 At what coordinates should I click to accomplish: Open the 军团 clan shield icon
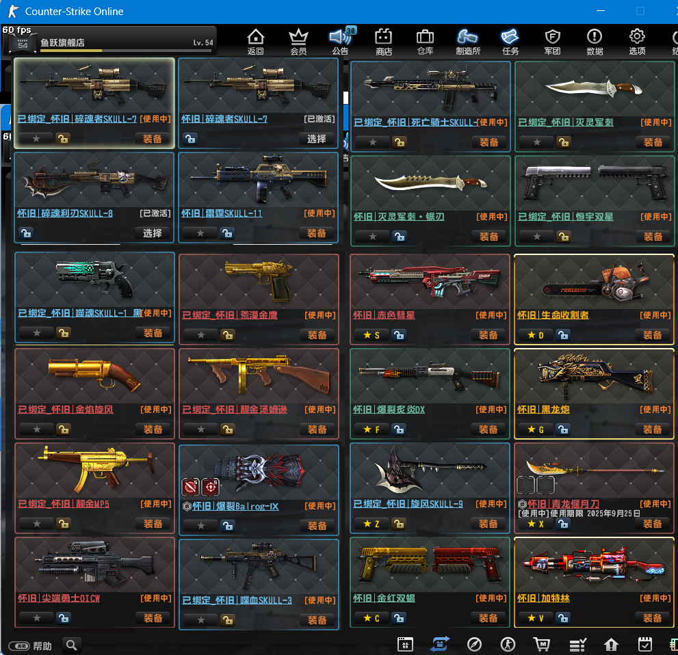552,42
